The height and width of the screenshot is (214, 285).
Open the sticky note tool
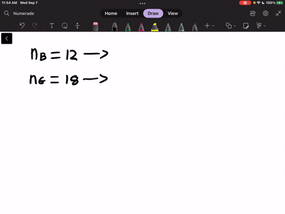click(x=246, y=26)
